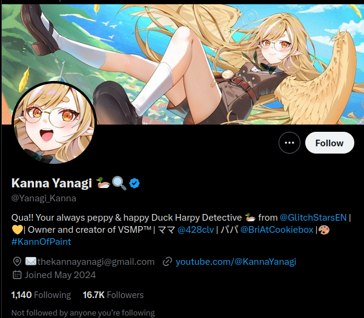Click the duck emoji beside Kanna Yanagi
Viewport: 364px width, 318px height.
click(103, 183)
